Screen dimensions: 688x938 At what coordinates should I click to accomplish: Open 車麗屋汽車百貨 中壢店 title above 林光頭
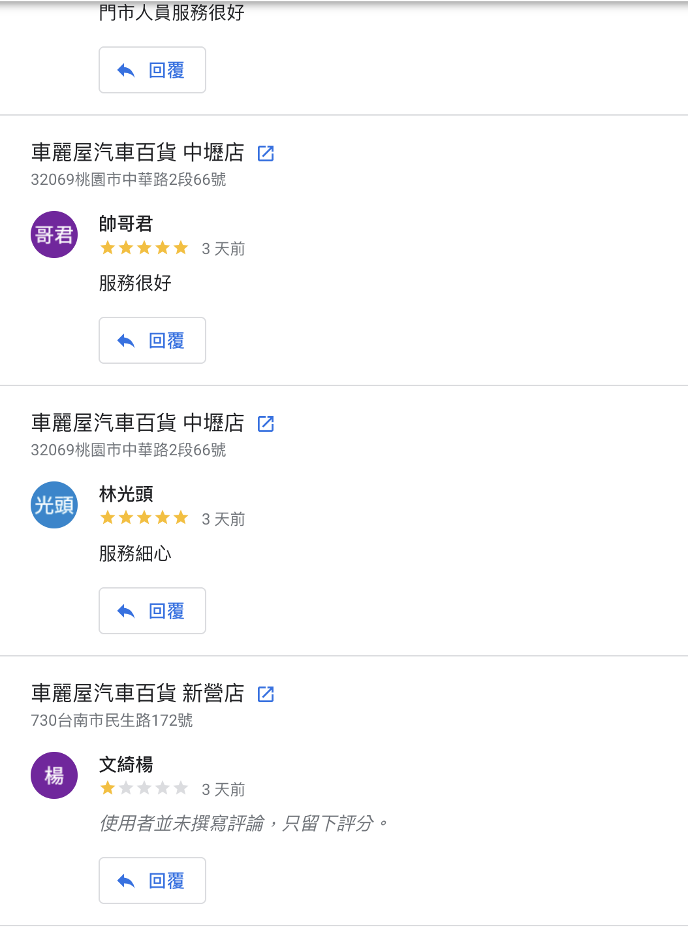[x=138, y=423]
